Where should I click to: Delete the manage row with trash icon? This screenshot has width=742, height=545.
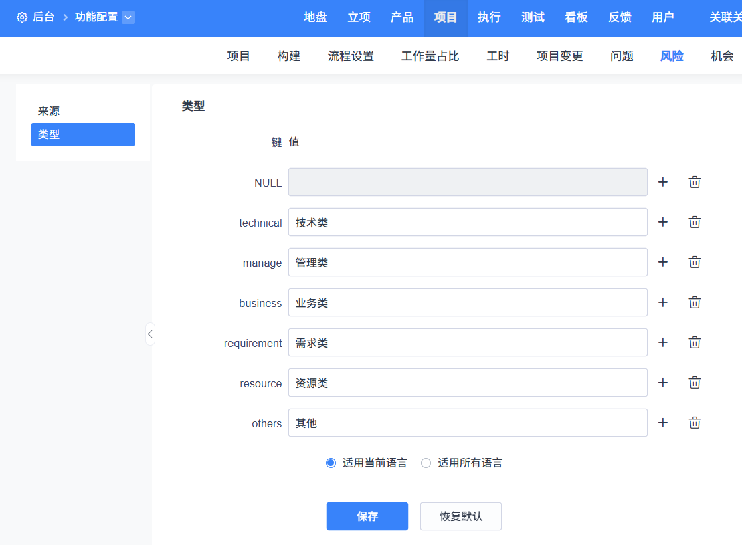(x=694, y=262)
